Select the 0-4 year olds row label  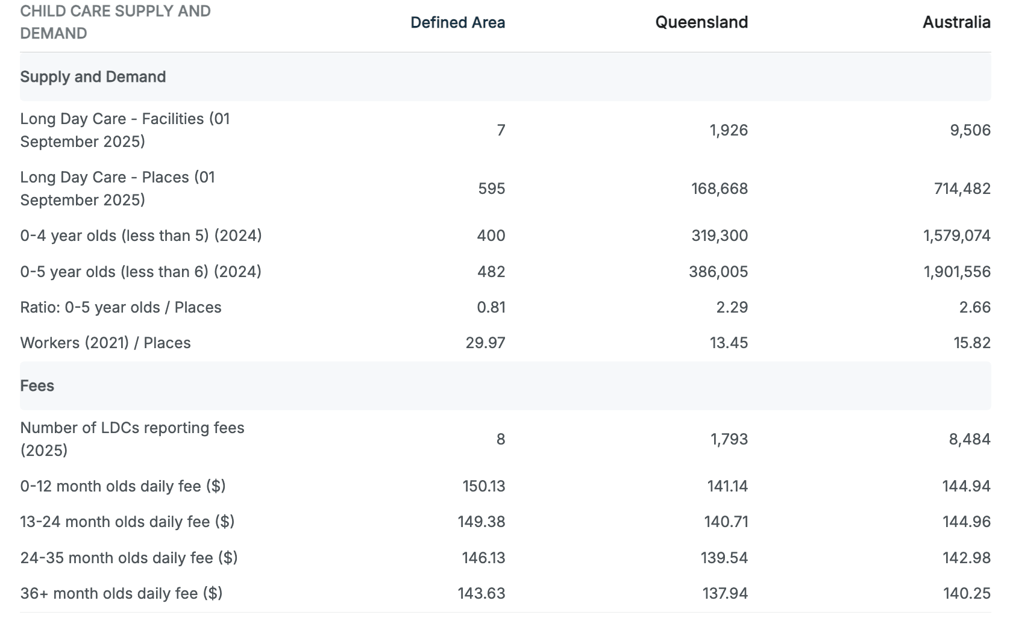point(141,236)
